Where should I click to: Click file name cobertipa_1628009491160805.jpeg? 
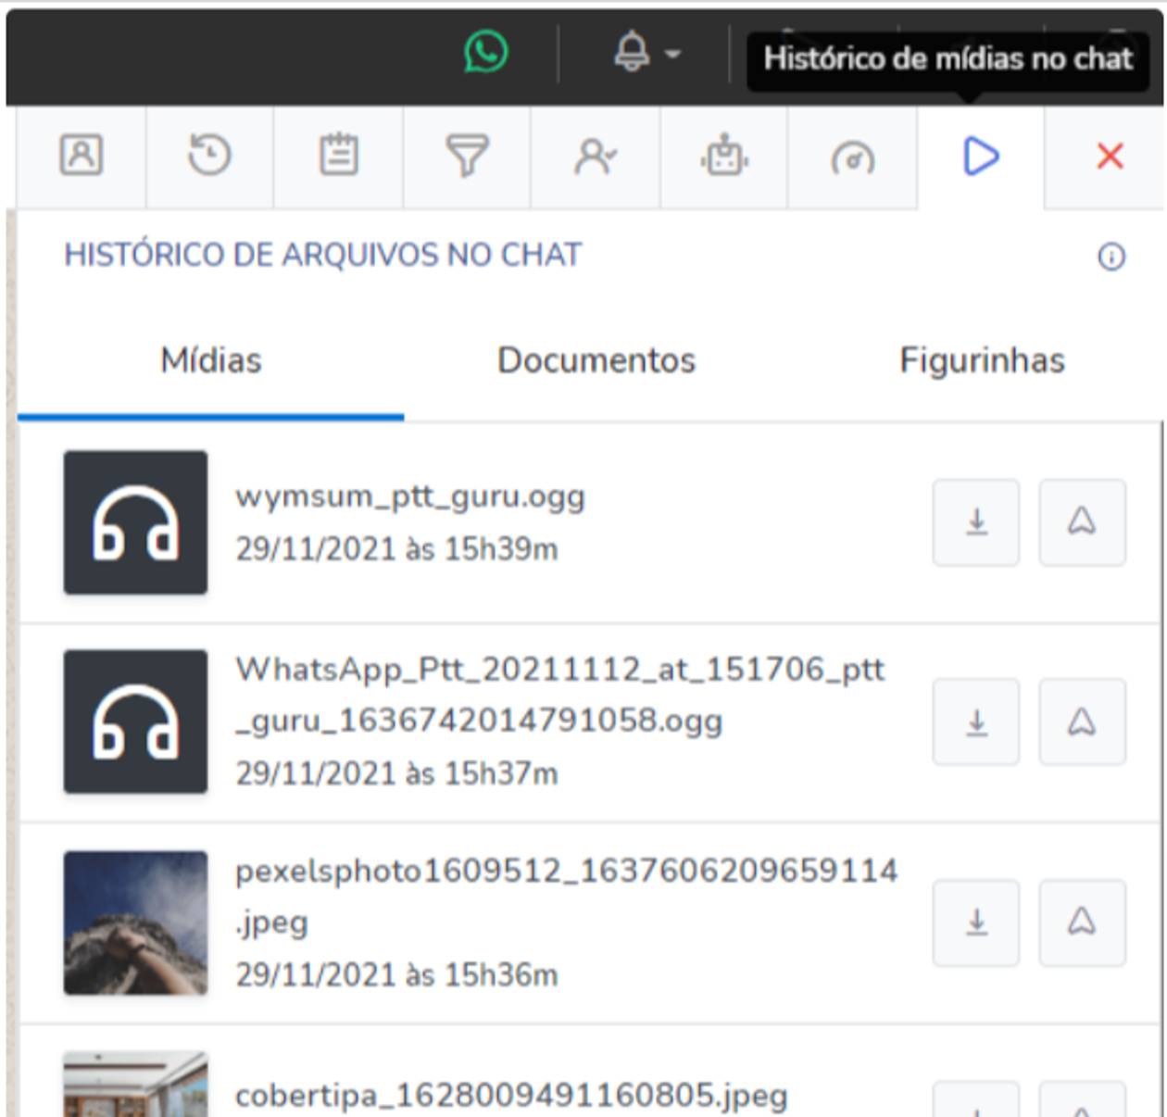click(511, 1097)
